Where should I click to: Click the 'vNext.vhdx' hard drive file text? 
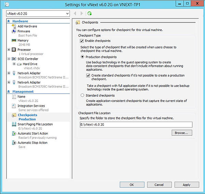click(x=32, y=68)
